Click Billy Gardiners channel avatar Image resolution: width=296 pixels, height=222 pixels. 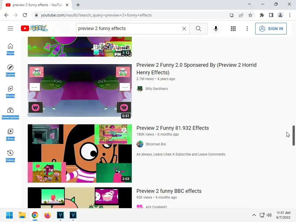pyautogui.click(x=140, y=88)
